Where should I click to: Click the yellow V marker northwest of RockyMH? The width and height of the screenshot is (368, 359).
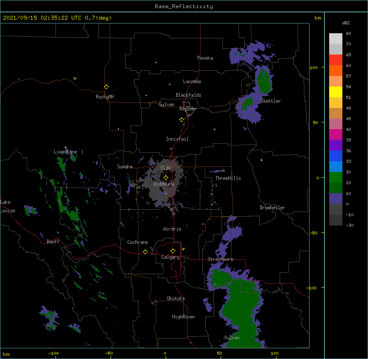75,78
